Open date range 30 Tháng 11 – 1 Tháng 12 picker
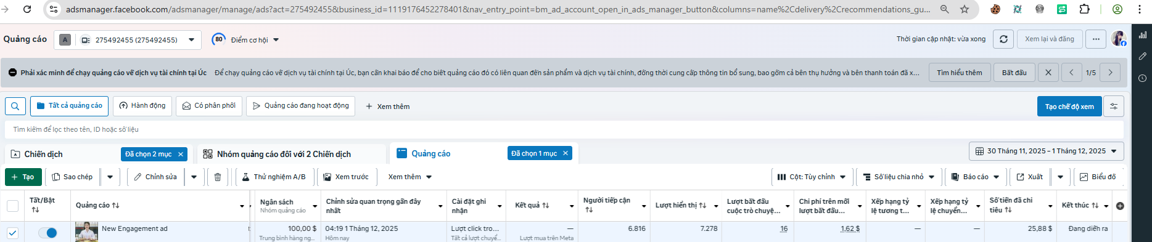 pos(1046,151)
